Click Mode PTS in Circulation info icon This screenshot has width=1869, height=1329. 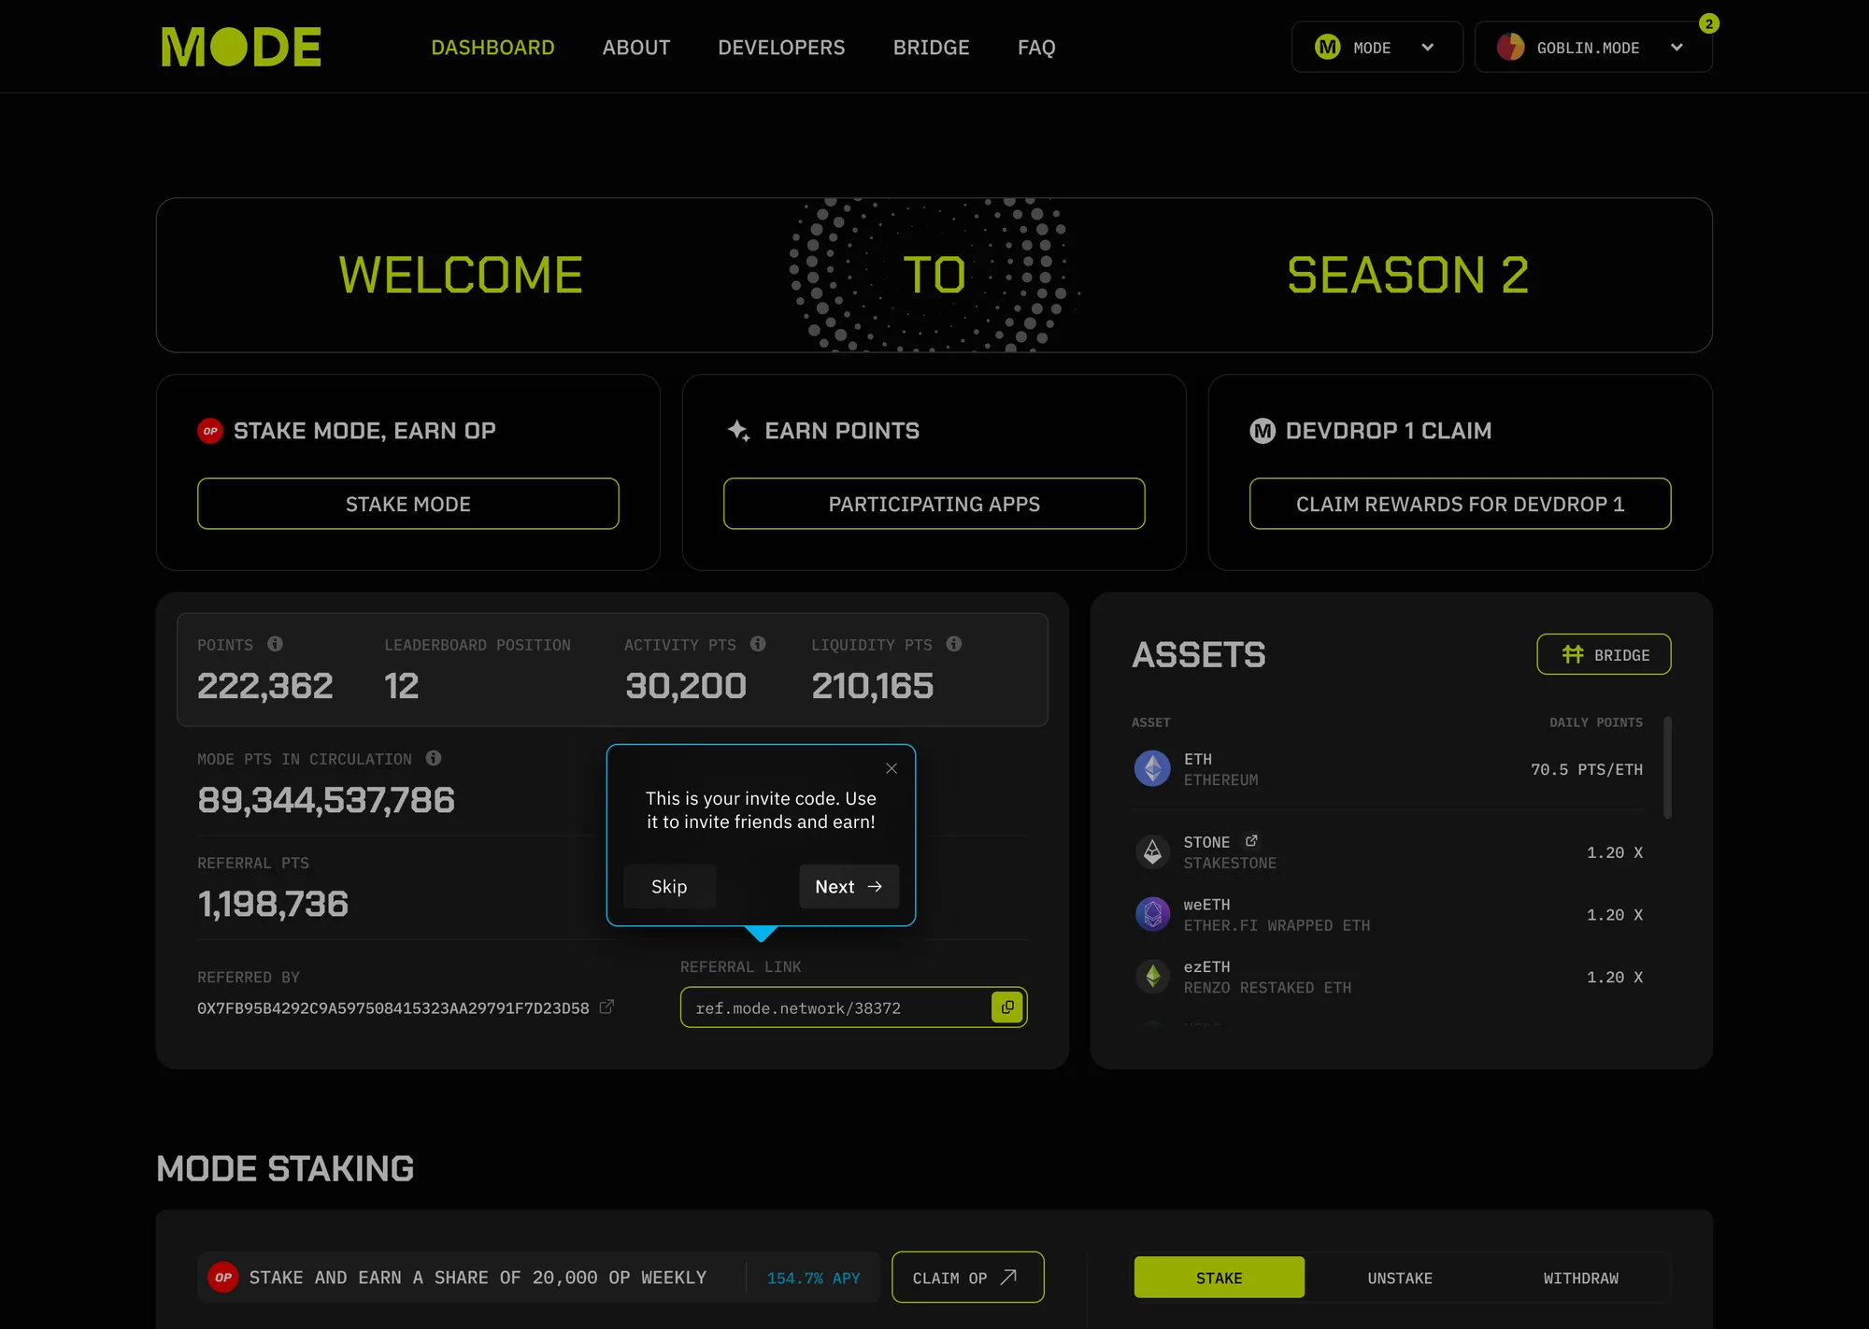click(x=434, y=758)
